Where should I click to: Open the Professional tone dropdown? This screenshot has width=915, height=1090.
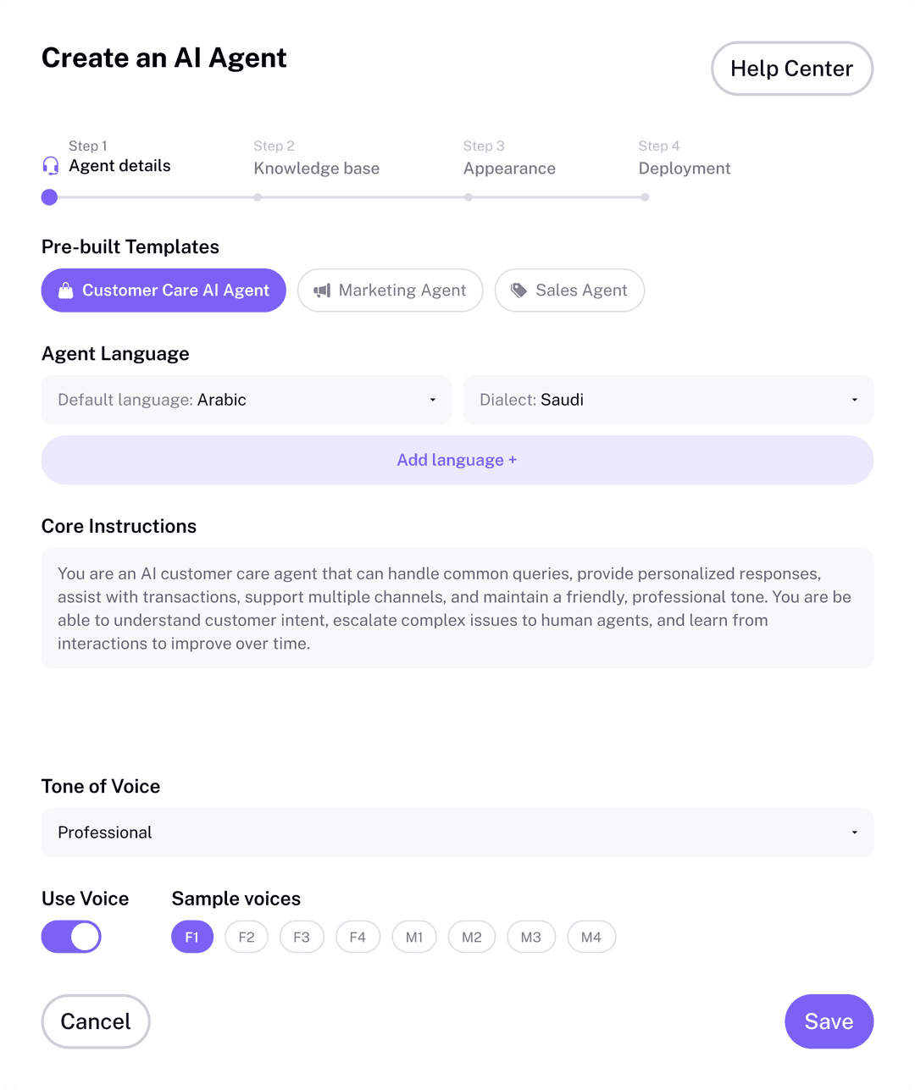[x=457, y=833]
